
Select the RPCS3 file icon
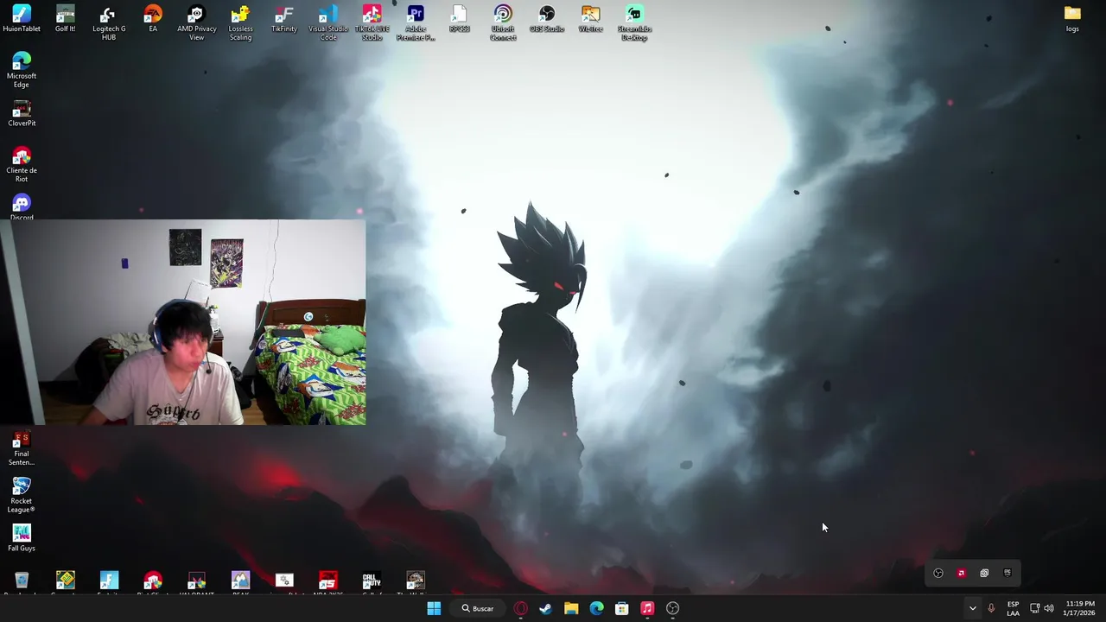tap(460, 19)
